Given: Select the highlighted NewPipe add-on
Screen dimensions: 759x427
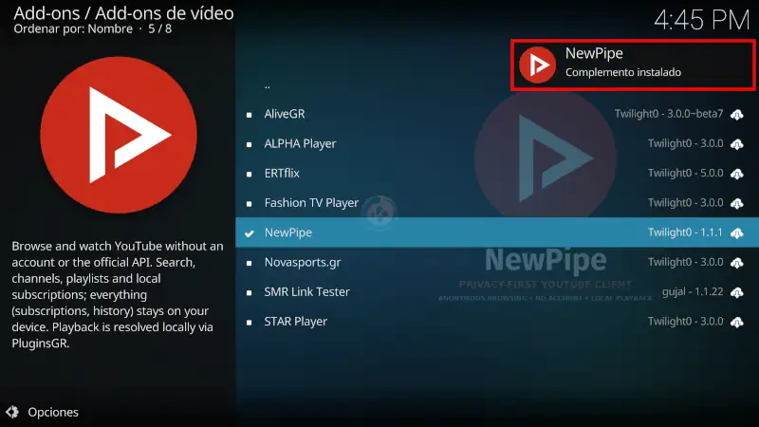Looking at the screenshot, I should tap(496, 232).
